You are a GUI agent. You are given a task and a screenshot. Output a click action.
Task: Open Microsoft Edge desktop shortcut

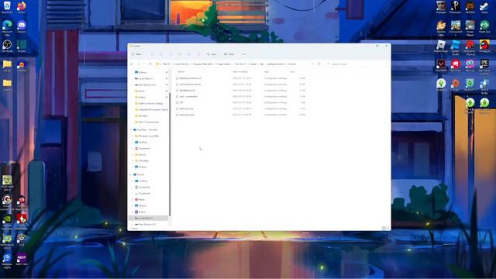tap(7, 28)
